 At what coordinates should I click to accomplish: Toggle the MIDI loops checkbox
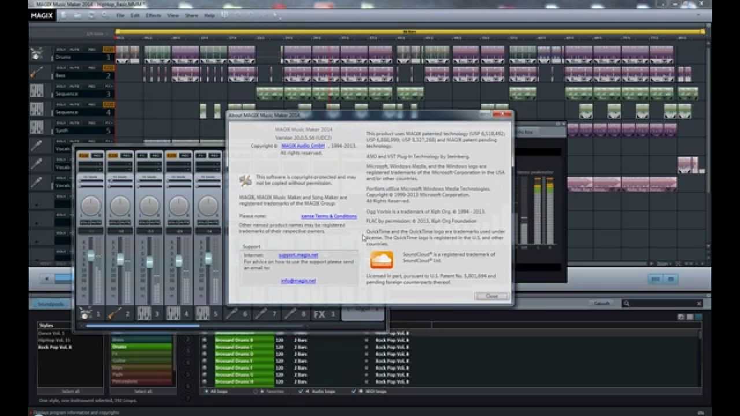pos(354,391)
